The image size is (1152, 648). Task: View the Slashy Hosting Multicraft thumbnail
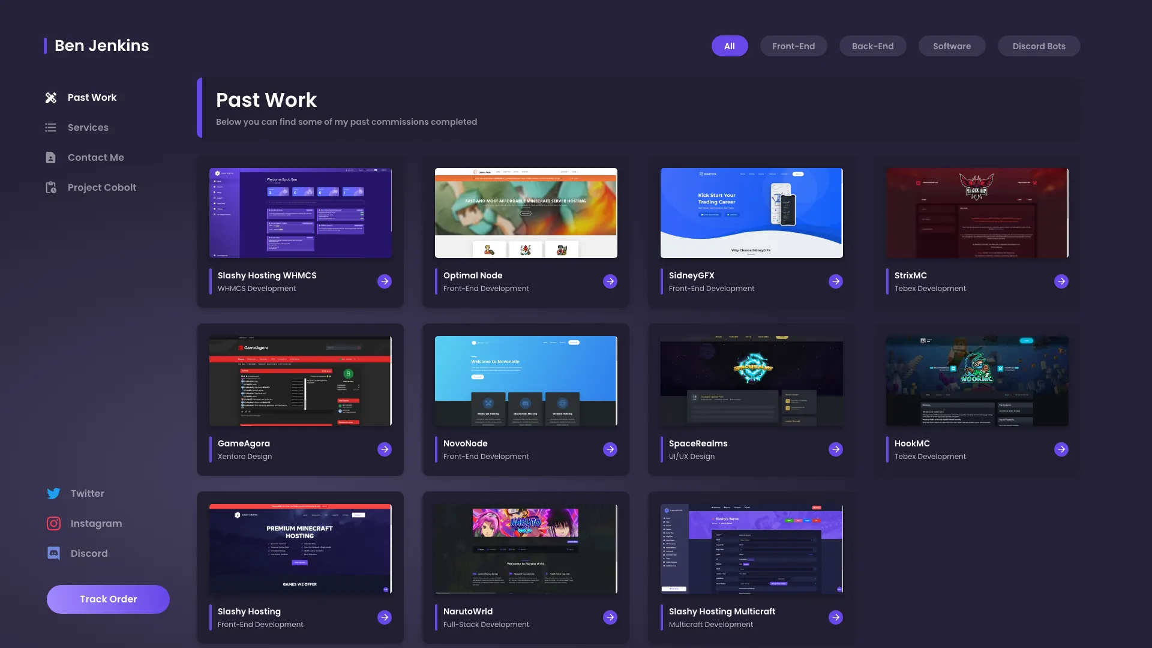pyautogui.click(x=752, y=549)
